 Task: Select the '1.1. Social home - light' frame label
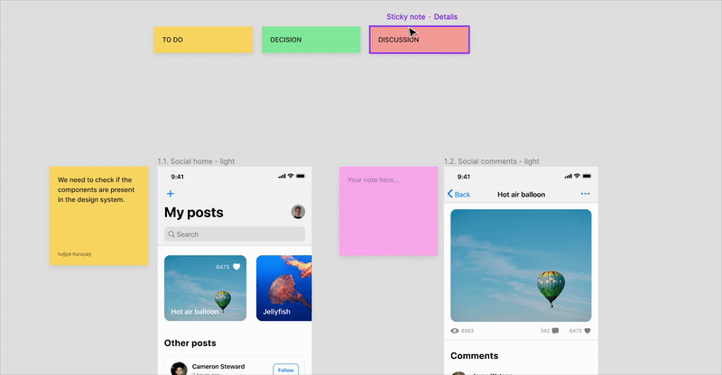[196, 161]
